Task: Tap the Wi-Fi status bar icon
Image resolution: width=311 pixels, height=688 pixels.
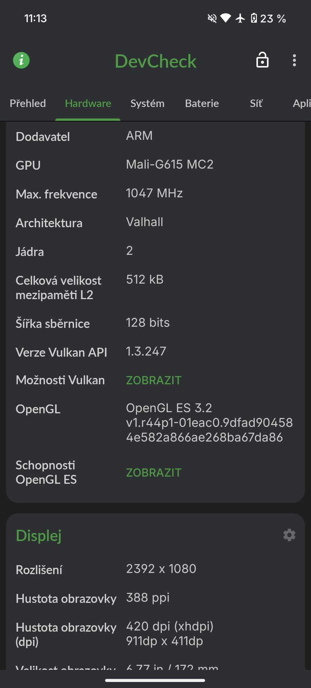Action: pyautogui.click(x=226, y=19)
